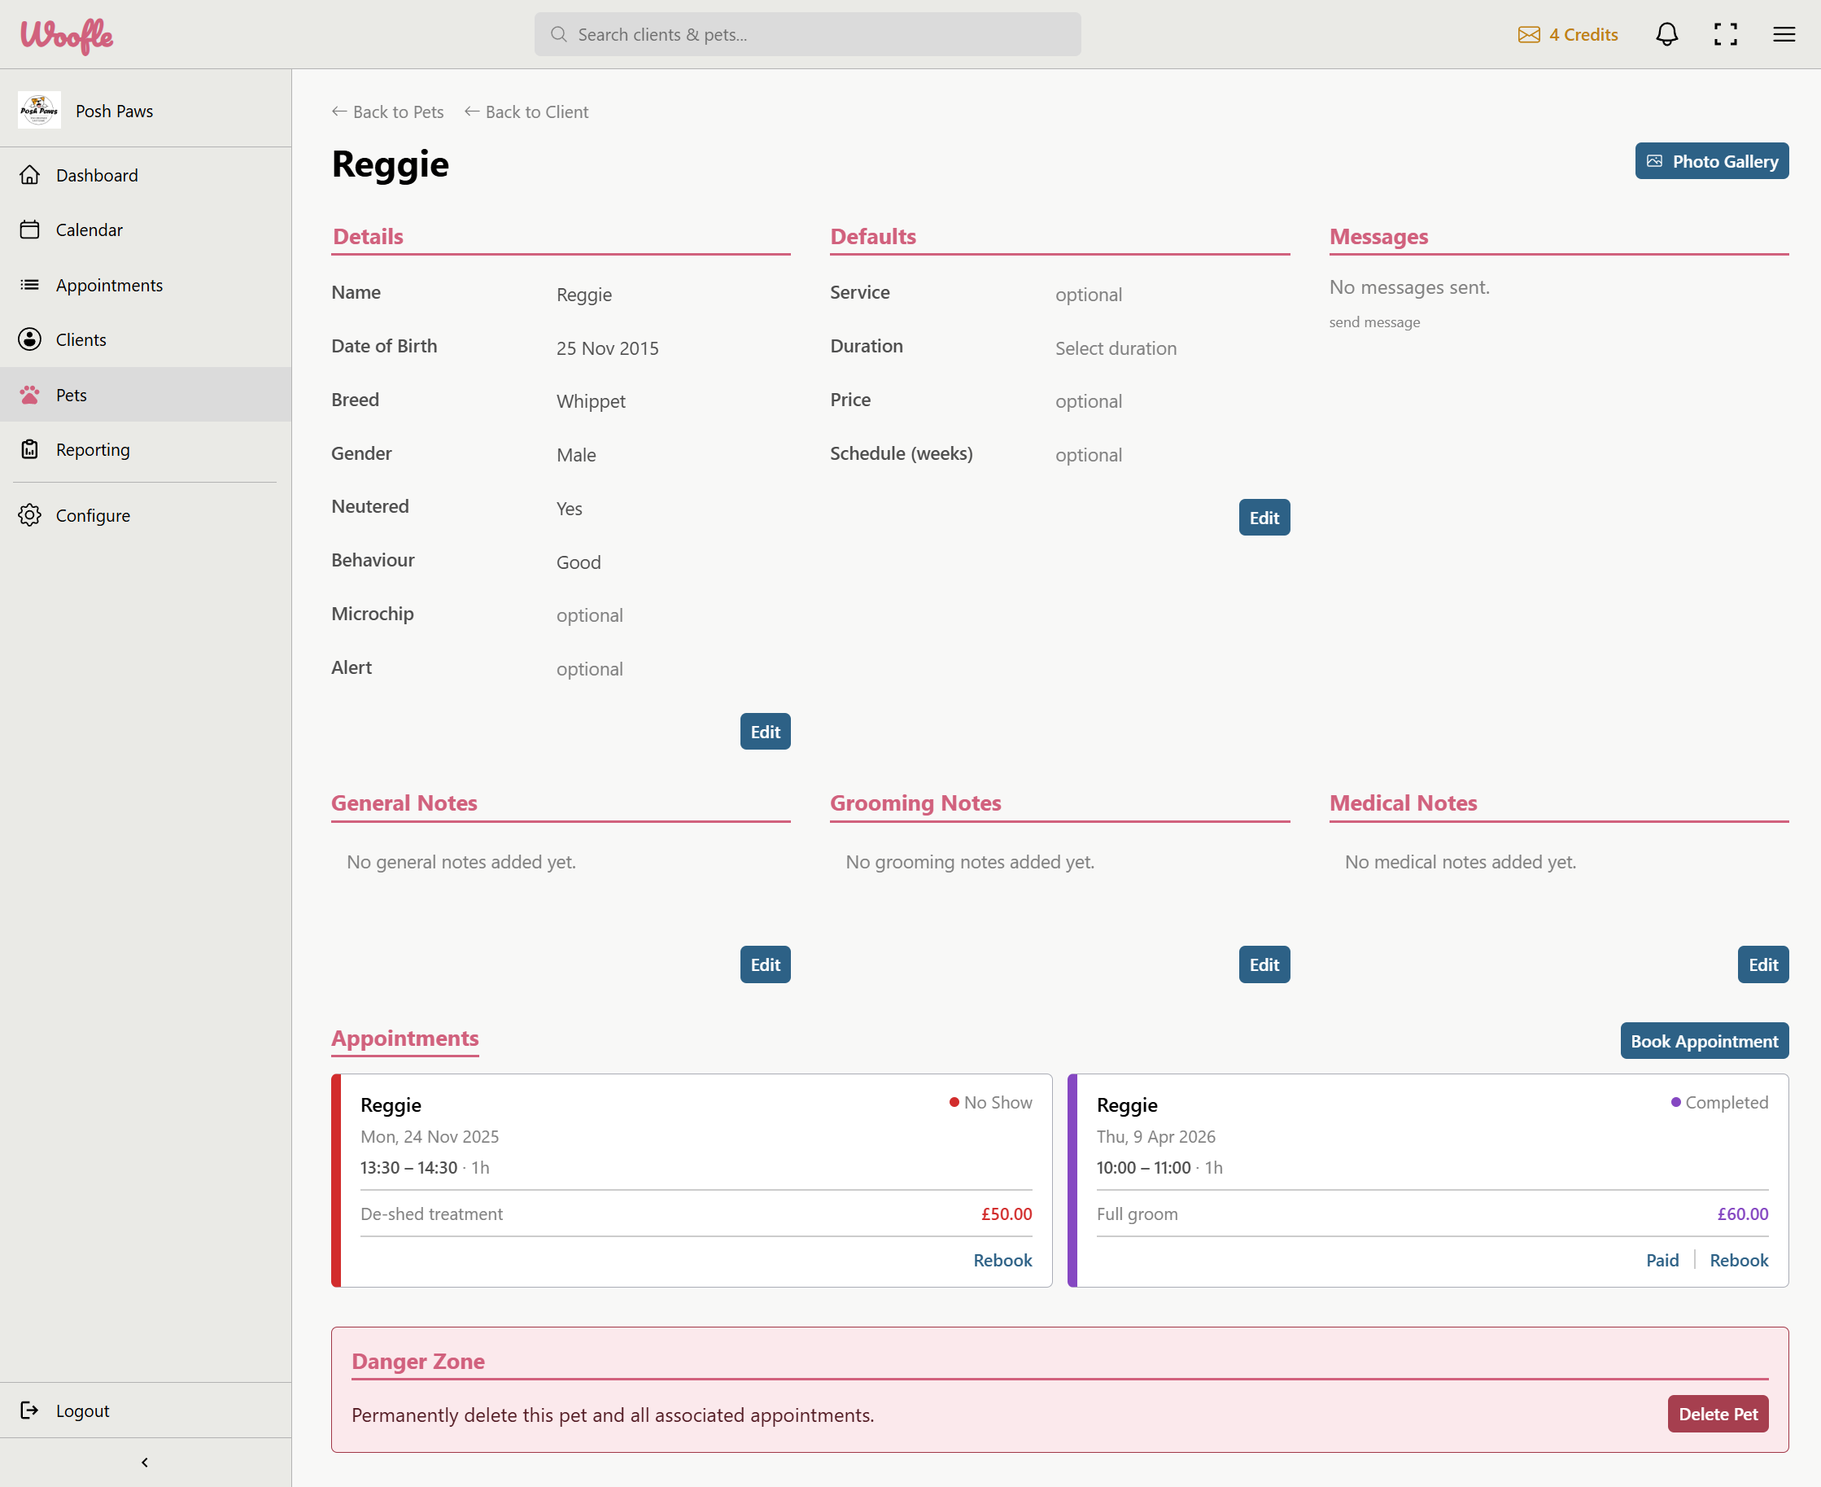Go Back to Client

526,112
